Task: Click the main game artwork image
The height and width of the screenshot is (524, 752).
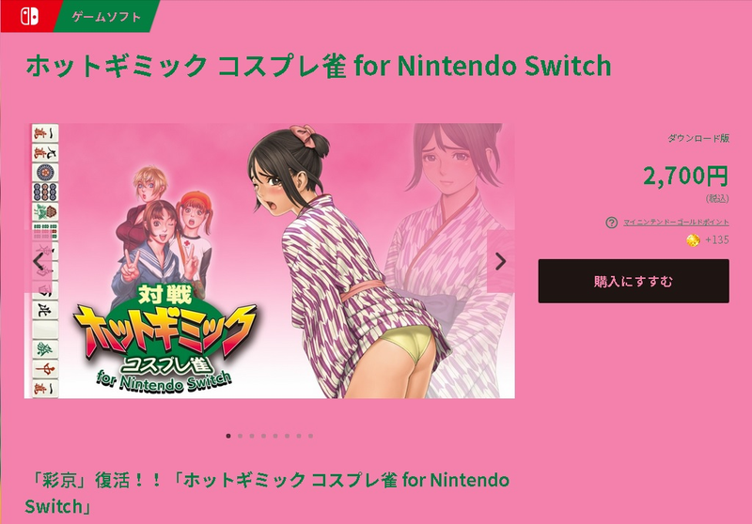Action: [x=270, y=261]
